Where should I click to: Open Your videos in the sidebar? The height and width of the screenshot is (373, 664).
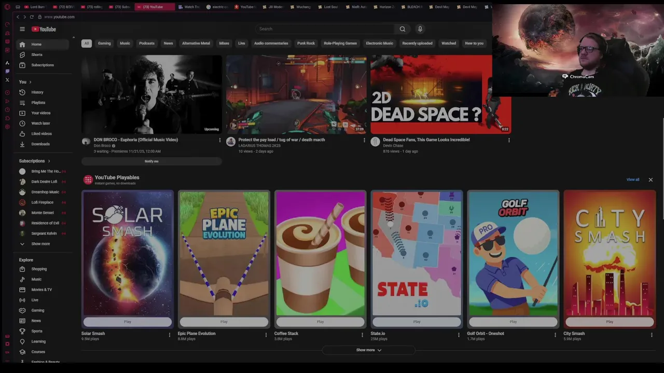[43, 113]
